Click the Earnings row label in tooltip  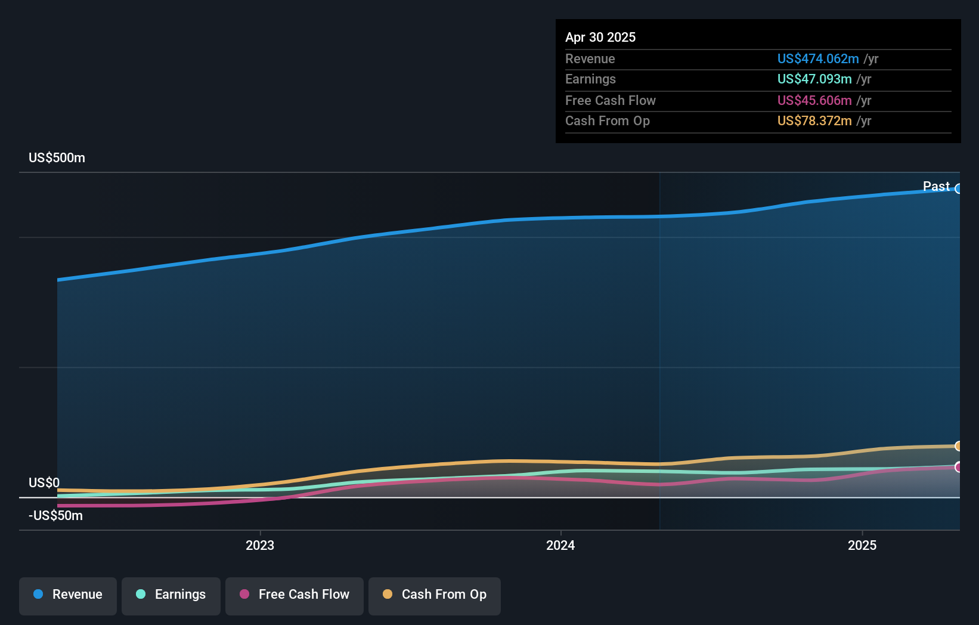(590, 79)
